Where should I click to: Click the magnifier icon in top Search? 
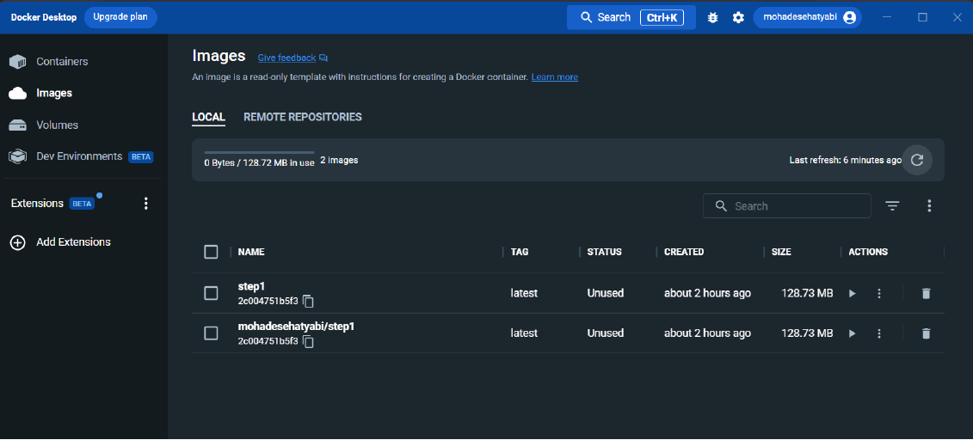[586, 17]
